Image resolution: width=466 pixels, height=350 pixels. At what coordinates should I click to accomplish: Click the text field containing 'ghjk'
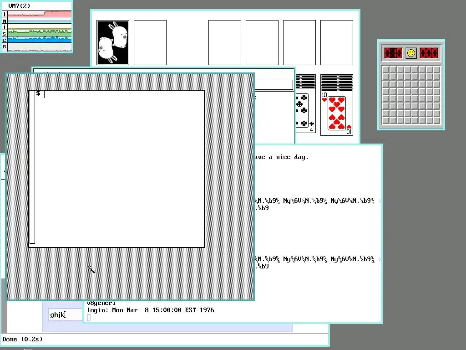click(x=66, y=315)
